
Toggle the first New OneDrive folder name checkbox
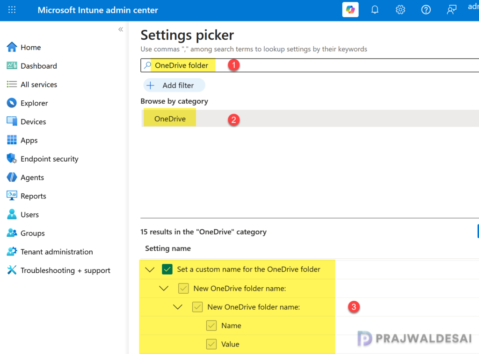pos(183,288)
